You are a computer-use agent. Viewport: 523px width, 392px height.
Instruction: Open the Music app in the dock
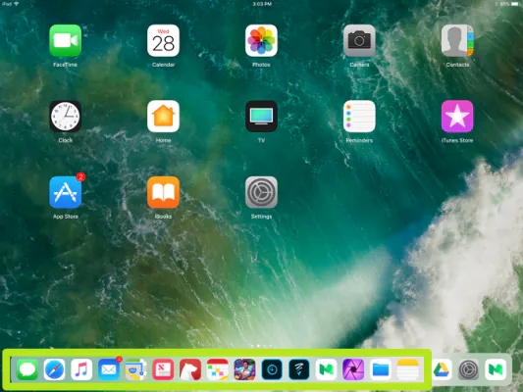tap(81, 369)
